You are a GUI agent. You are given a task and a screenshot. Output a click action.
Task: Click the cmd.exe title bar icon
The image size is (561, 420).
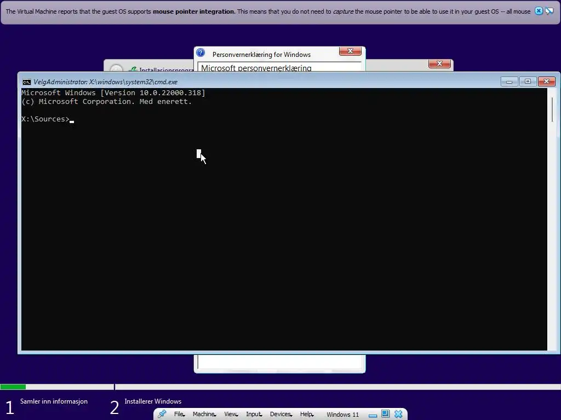[26, 82]
